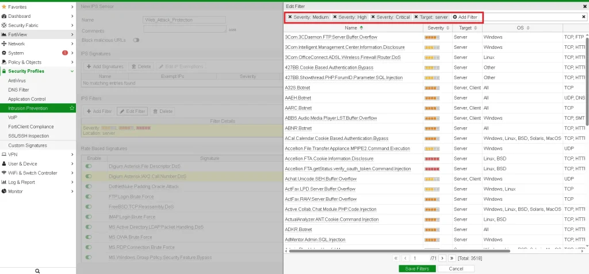Viewport: 589px width, 274px height.
Task: Click the WiFi & Switch Controller icon
Action: pyautogui.click(x=4, y=173)
